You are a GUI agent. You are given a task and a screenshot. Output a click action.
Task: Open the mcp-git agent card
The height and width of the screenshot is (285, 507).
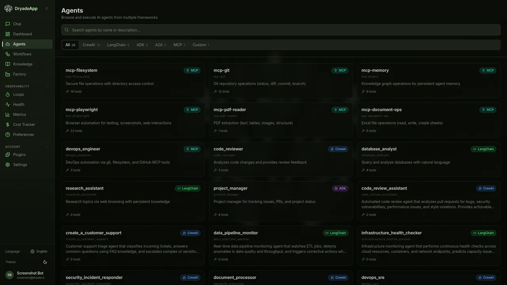(x=280, y=80)
